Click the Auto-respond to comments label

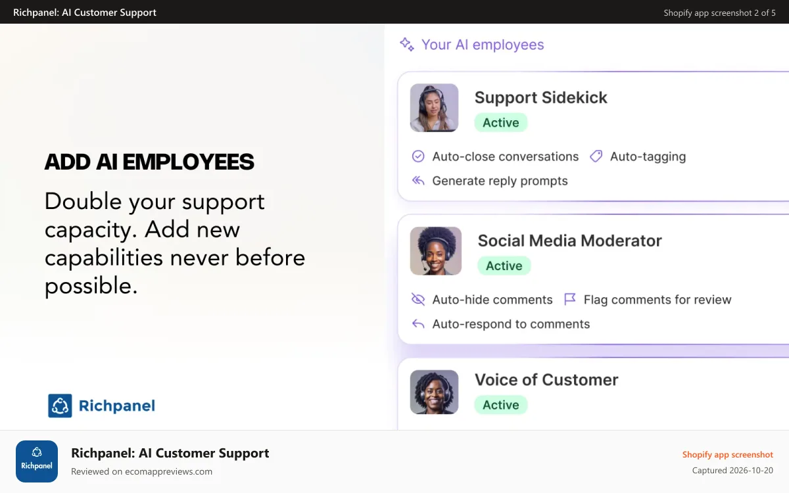coord(511,324)
